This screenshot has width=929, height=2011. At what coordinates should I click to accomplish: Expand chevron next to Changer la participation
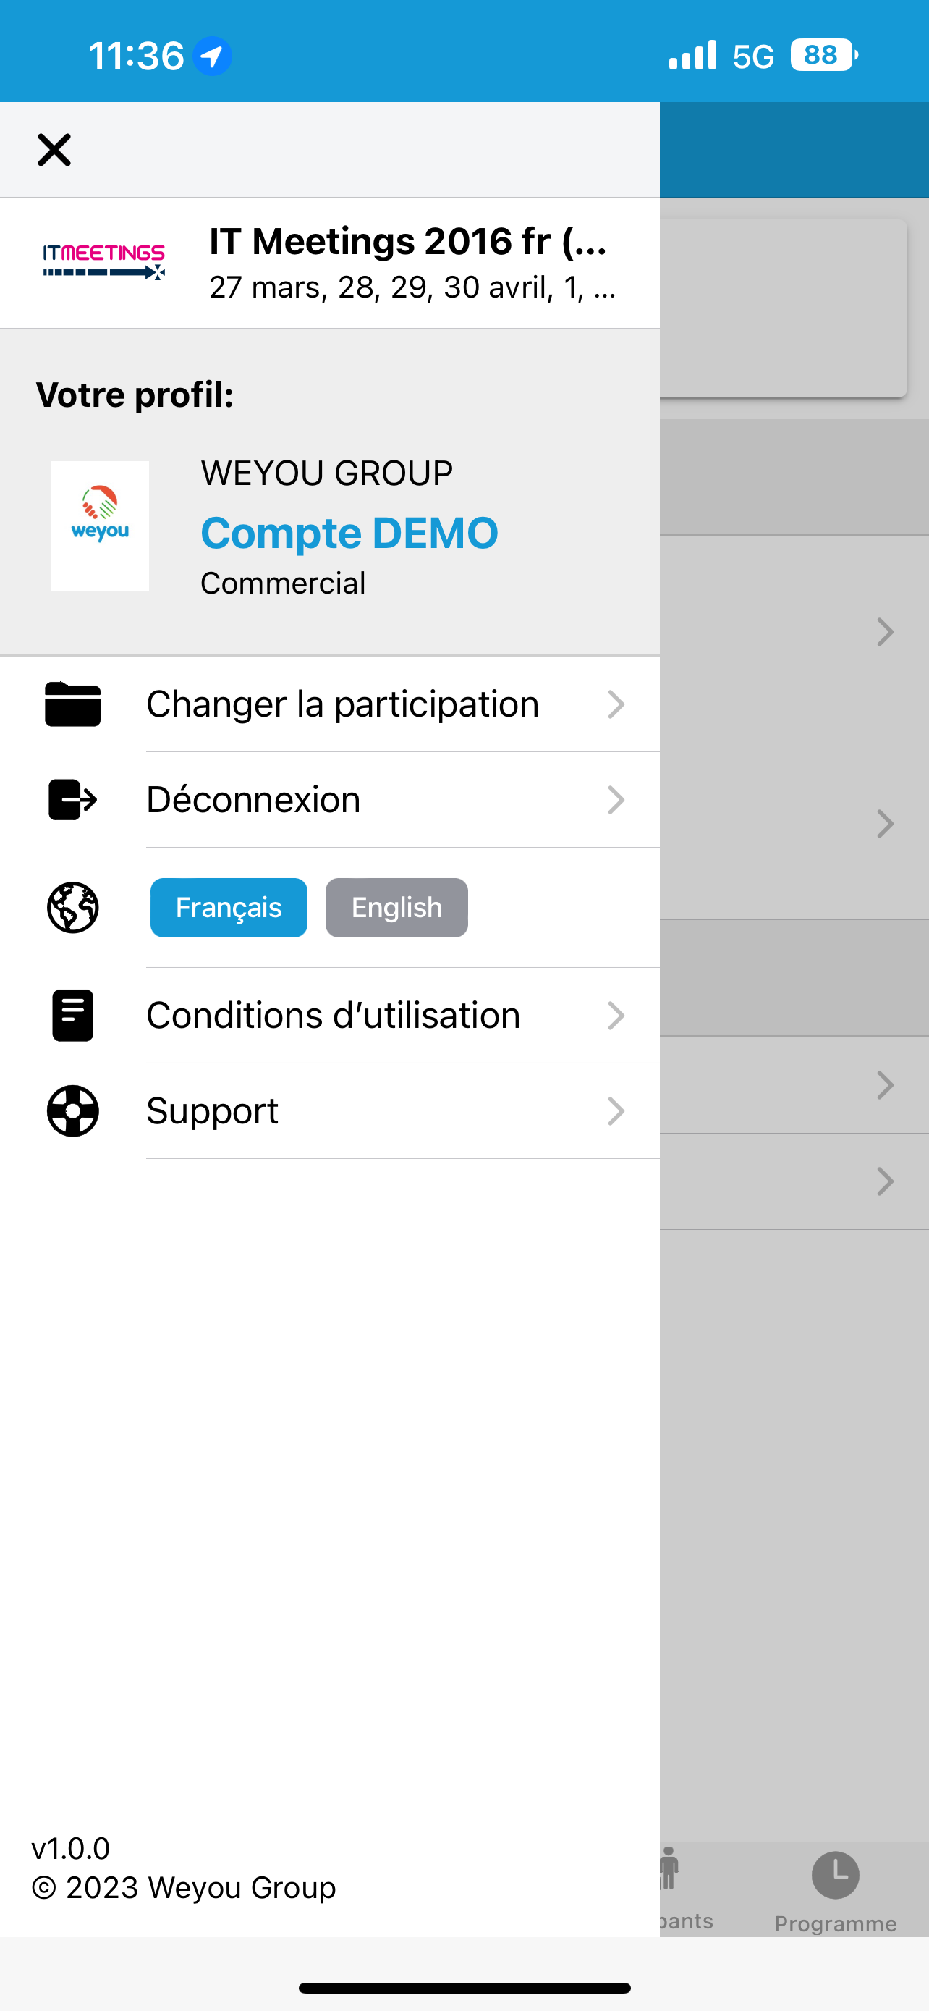pyautogui.click(x=616, y=704)
